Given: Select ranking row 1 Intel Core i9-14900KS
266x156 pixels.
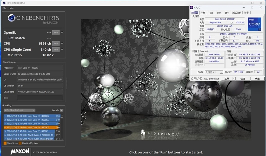Looking at the screenshot, I should pyautogui.click(x=32, y=116).
